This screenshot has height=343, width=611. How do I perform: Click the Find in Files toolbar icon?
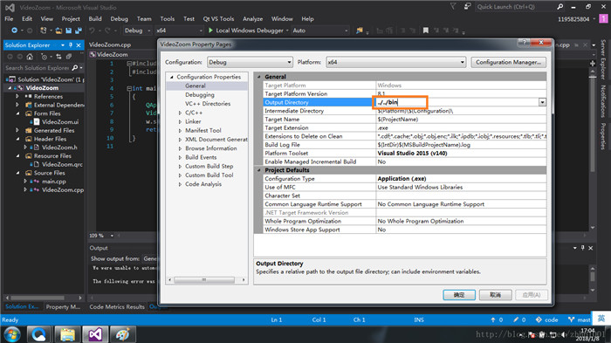tap(360, 31)
